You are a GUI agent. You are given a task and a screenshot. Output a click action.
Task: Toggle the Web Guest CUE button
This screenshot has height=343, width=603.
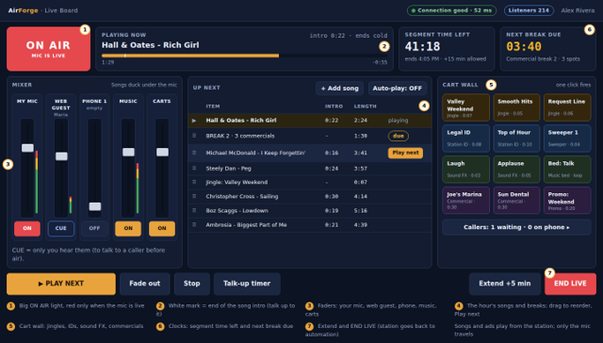click(60, 228)
